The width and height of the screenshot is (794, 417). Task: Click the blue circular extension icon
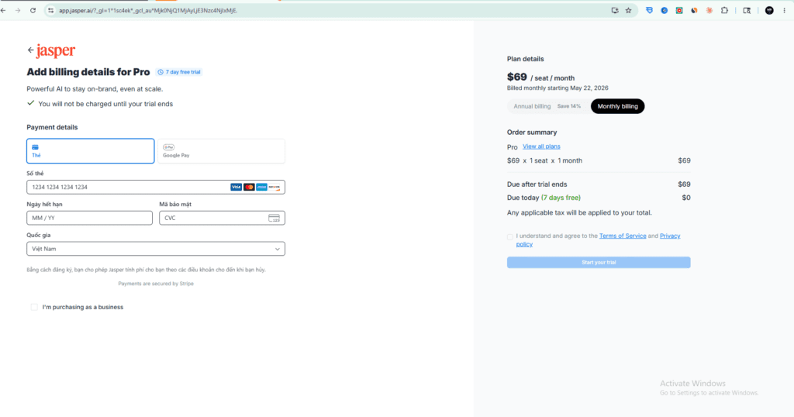click(664, 10)
